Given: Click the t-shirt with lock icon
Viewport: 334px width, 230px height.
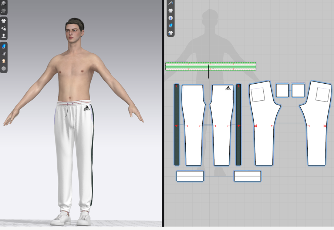Looking at the screenshot, I should point(171,33).
